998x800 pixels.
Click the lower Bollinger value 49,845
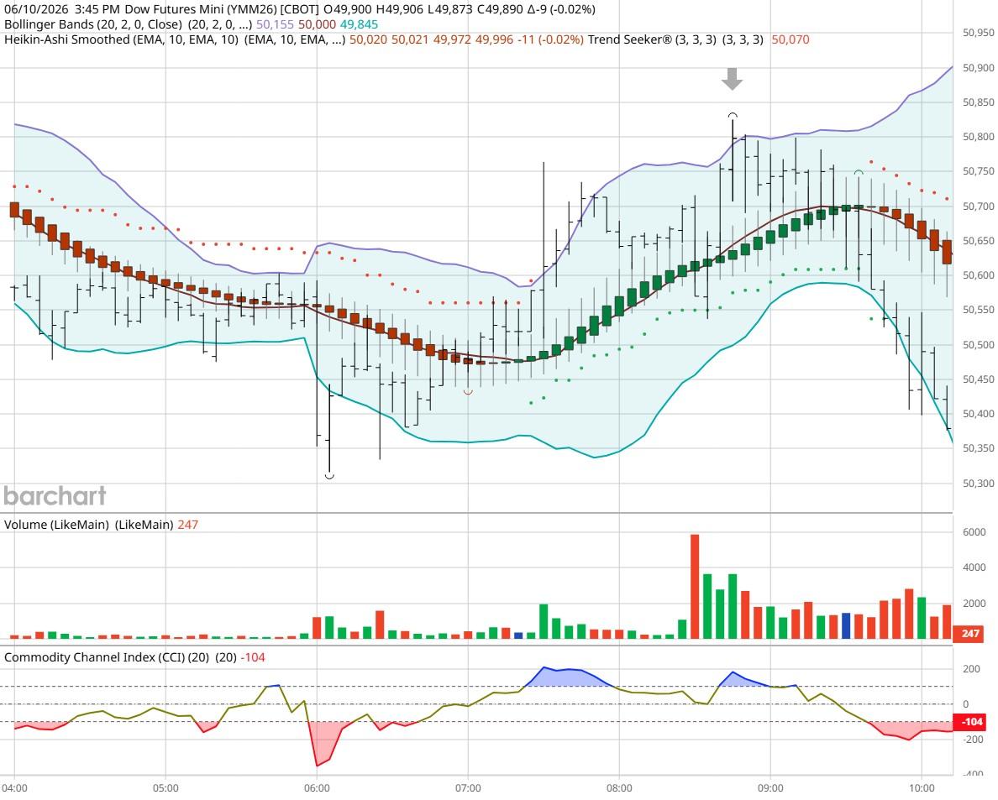tap(359, 25)
